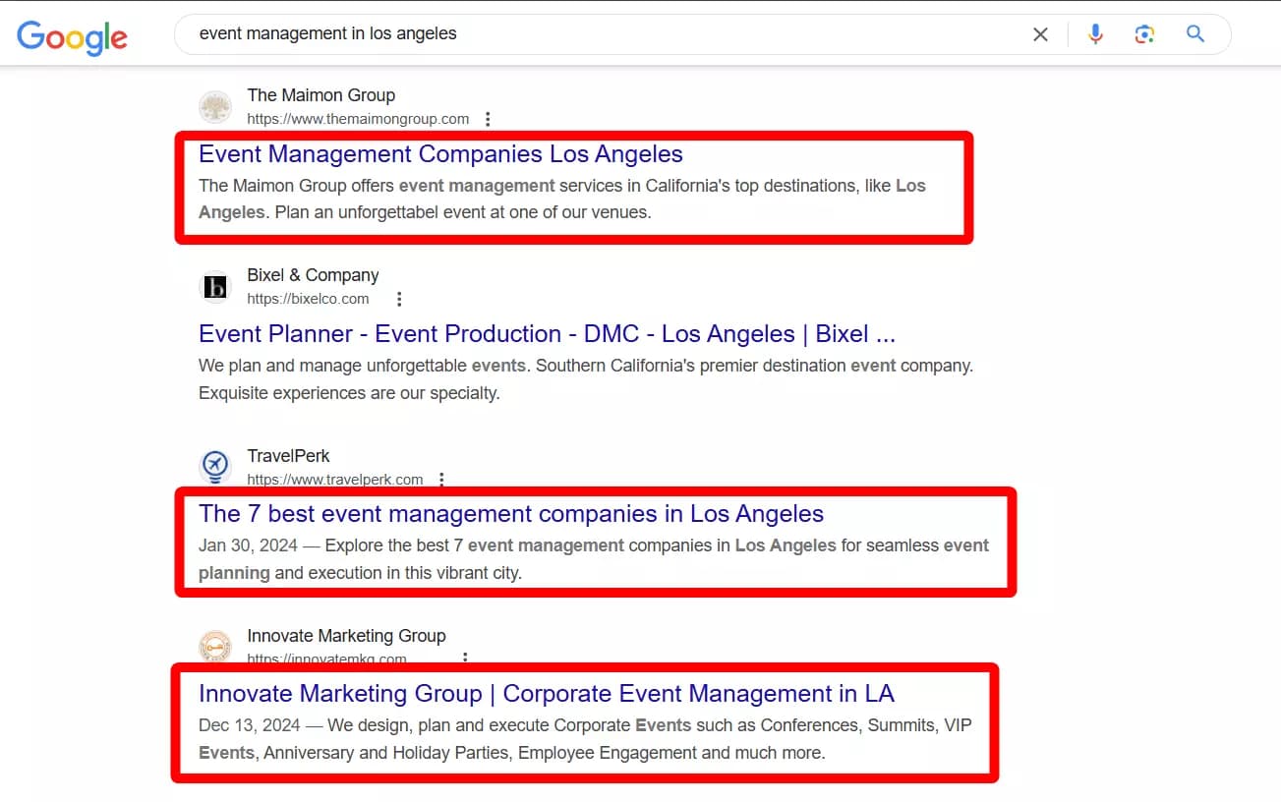Clear the search query with the X icon

[x=1039, y=32]
